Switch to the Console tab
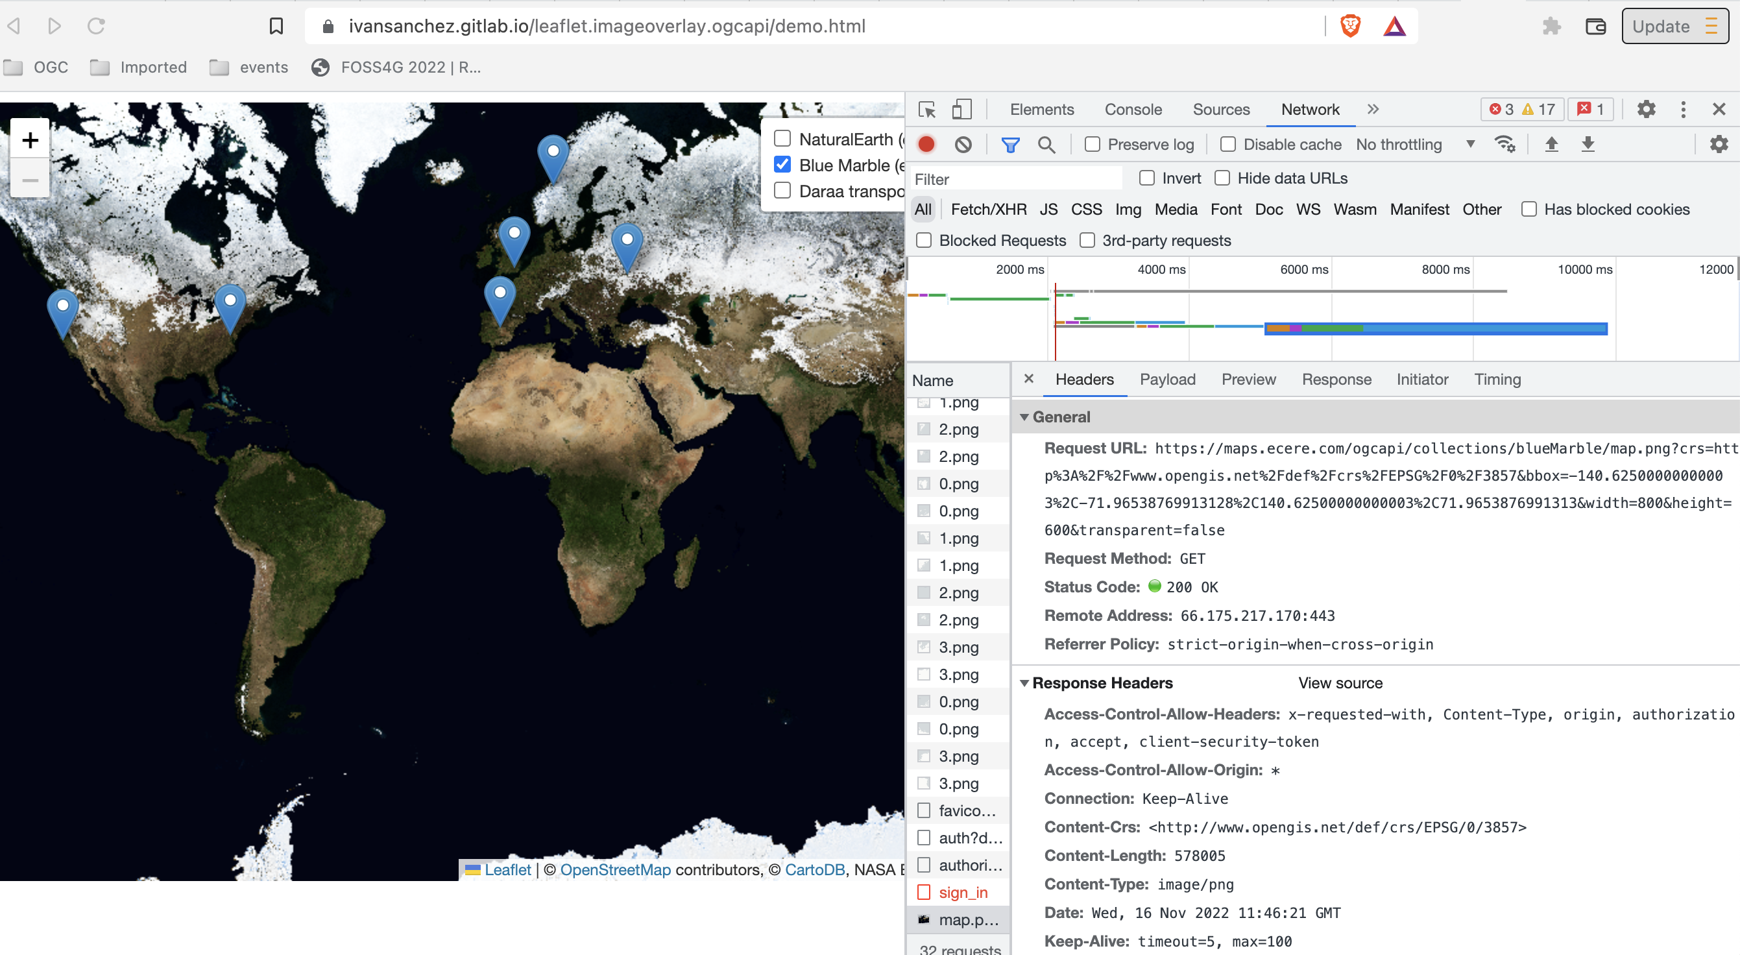Screen dimensions: 1740x955 click(1133, 110)
